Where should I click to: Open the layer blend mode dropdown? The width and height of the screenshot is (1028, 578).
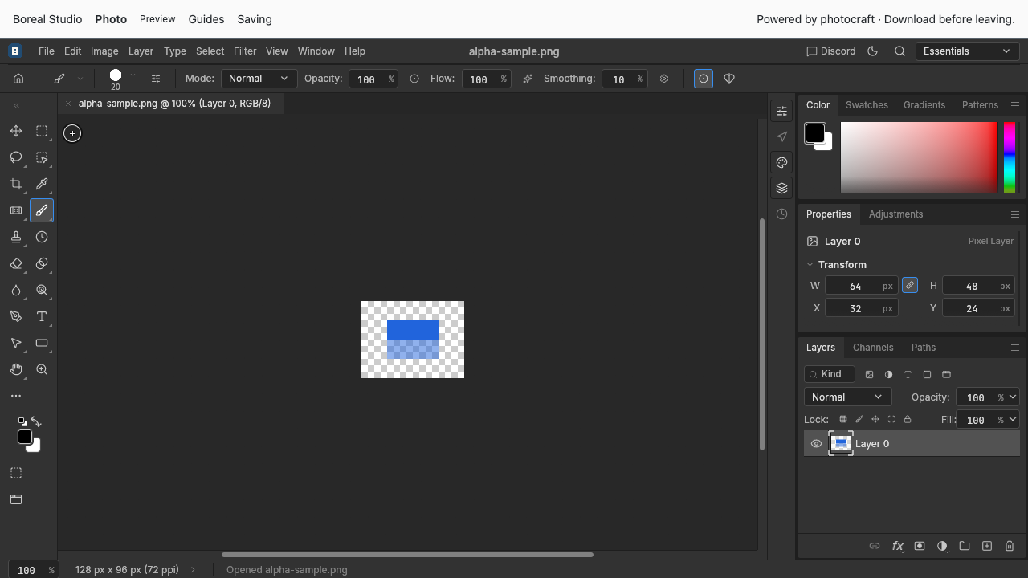(x=847, y=397)
